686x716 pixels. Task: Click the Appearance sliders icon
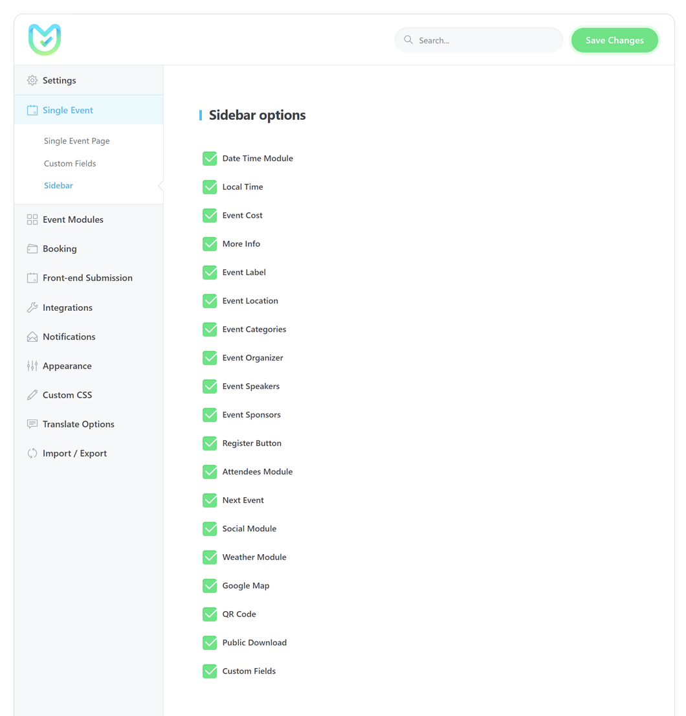point(32,366)
